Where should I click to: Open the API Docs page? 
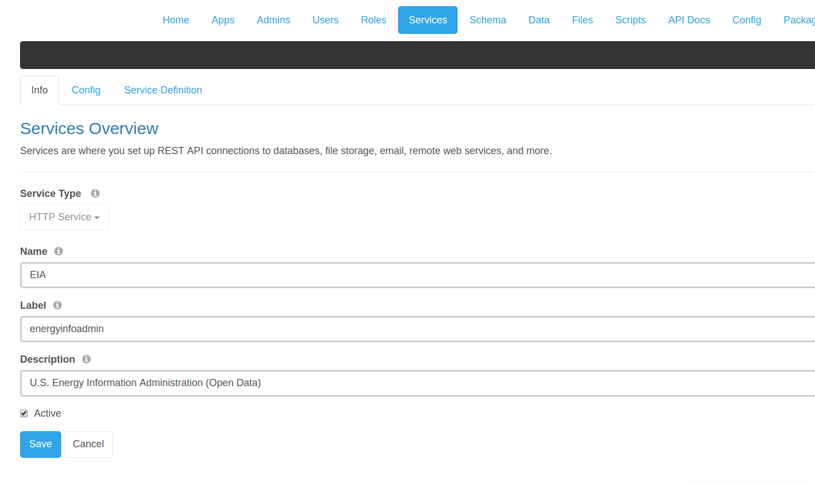(x=689, y=19)
